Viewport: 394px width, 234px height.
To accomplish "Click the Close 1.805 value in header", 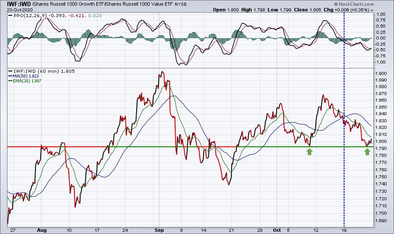I will (x=308, y=10).
